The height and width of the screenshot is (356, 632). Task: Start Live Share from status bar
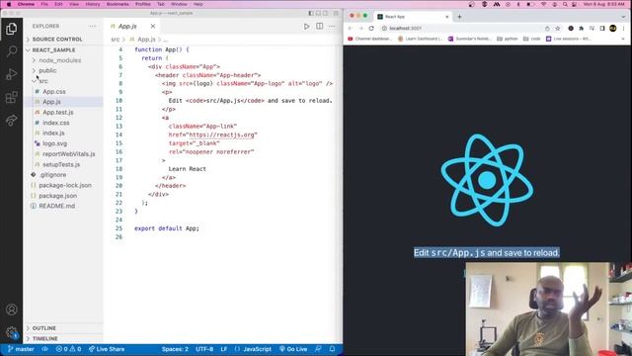107,349
